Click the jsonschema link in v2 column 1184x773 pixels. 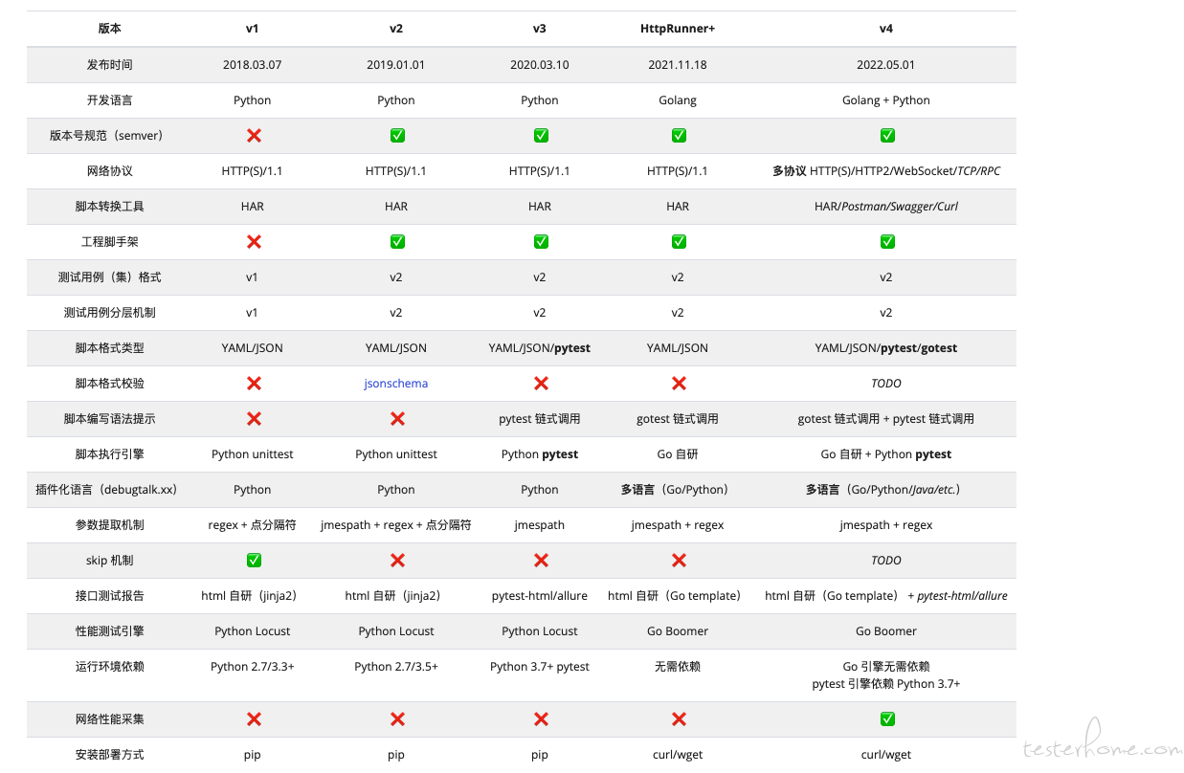396,384
